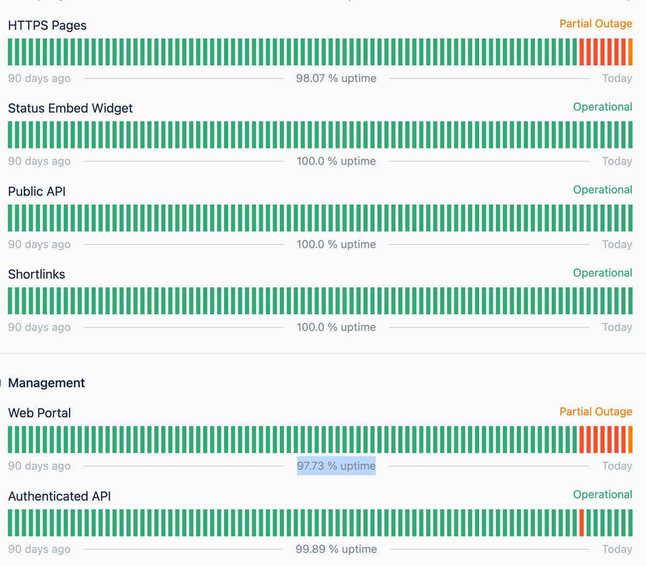Select the single red outage bar for Authenticated API
Image resolution: width=646 pixels, height=566 pixels.
tap(582, 522)
